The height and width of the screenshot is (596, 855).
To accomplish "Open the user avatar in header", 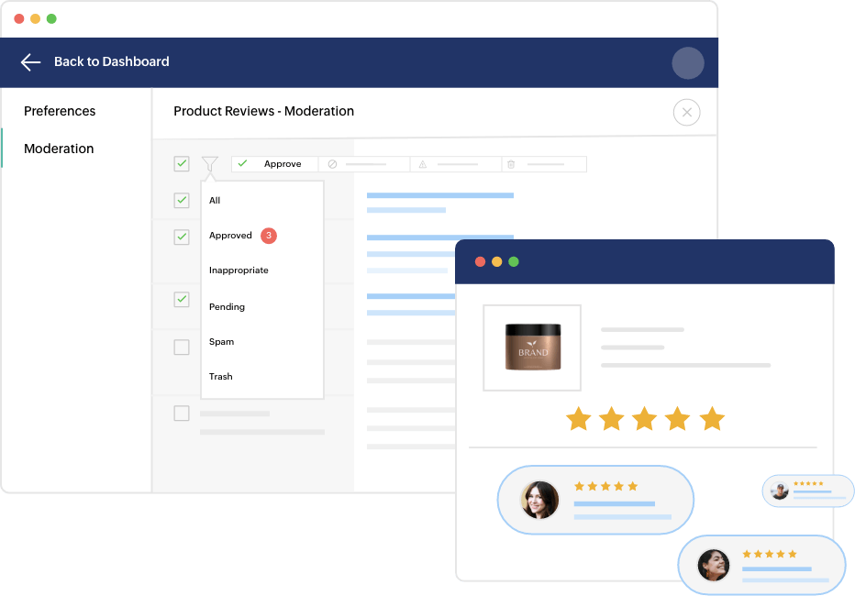I will click(x=688, y=62).
